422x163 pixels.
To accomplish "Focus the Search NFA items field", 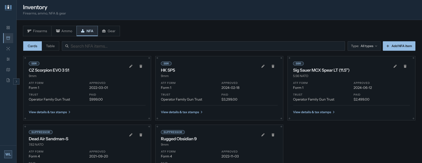I will (x=203, y=46).
